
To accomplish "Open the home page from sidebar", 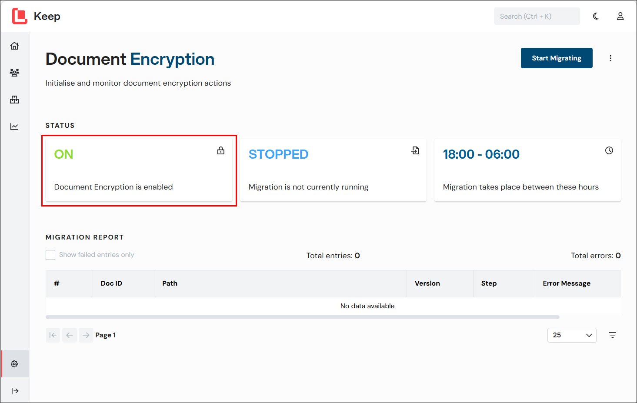I will pyautogui.click(x=14, y=46).
